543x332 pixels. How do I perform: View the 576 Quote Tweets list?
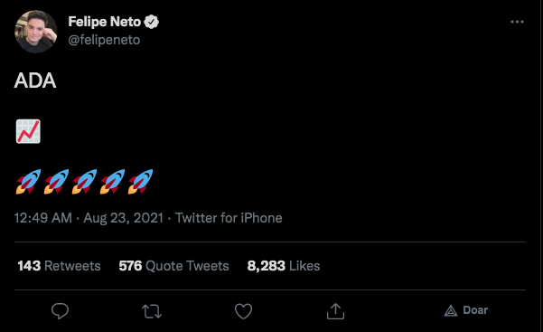click(173, 266)
